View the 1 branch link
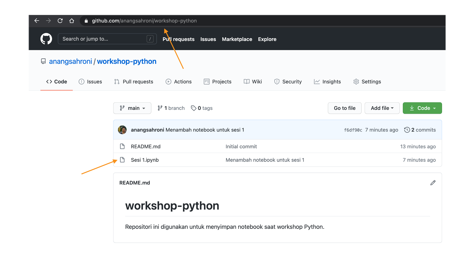This screenshot has height=262, width=475. pos(171,108)
